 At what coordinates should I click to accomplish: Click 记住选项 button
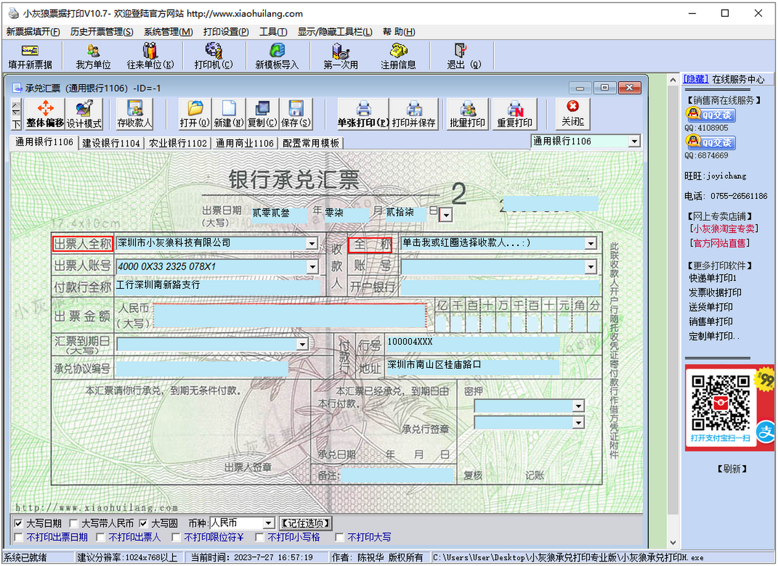(x=306, y=523)
